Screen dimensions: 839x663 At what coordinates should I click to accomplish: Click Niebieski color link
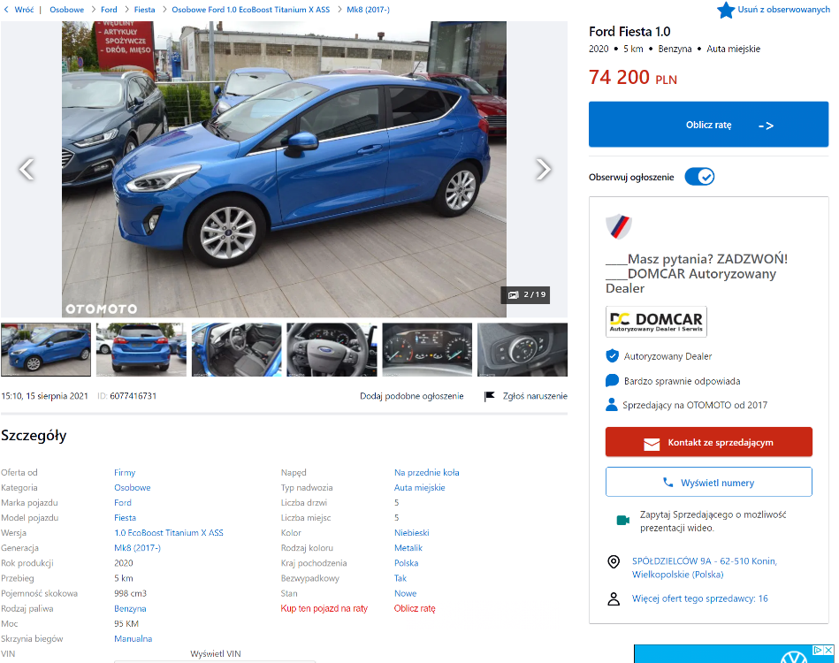coord(411,532)
